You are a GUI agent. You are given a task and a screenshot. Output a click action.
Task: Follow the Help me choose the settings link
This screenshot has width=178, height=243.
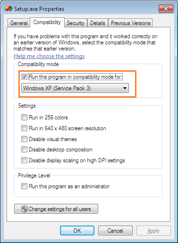[x=49, y=56]
